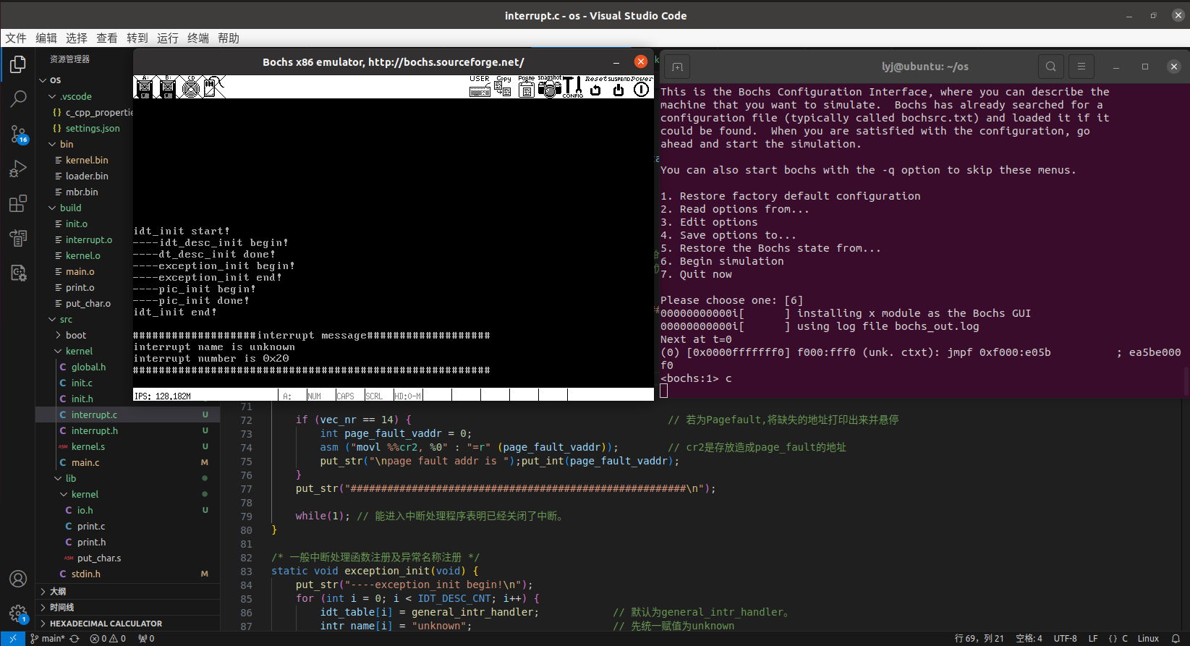Click the Bochs Power icon
1190x646 pixels.
642,87
